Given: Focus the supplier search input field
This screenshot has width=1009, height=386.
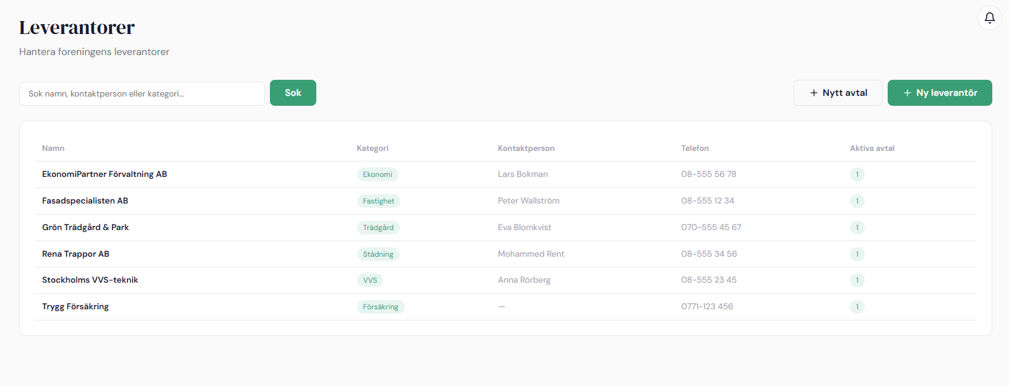Looking at the screenshot, I should click(142, 93).
